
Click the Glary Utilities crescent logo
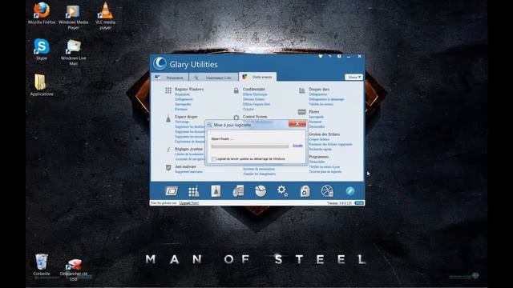160,63
